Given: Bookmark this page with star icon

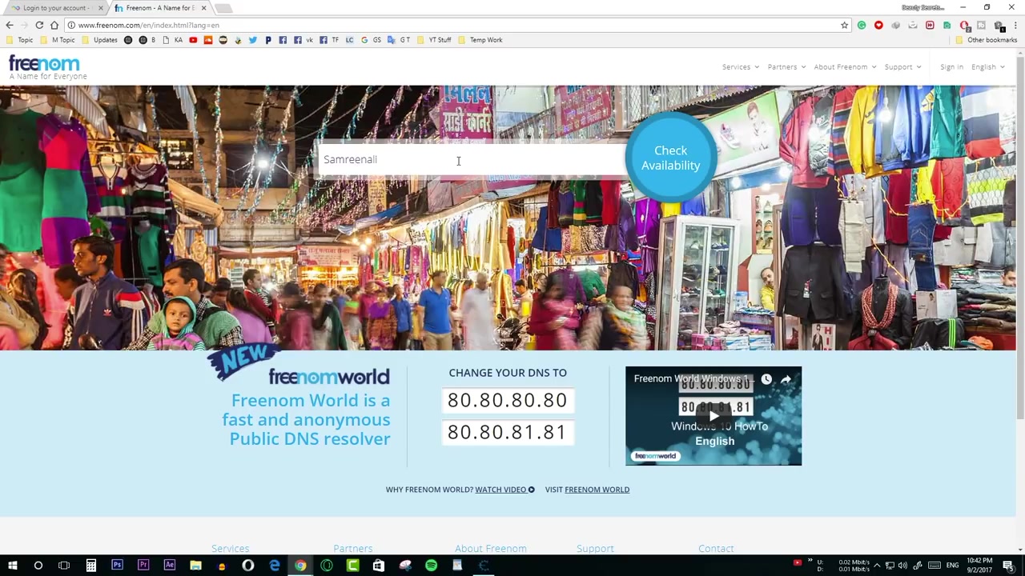Looking at the screenshot, I should [844, 25].
